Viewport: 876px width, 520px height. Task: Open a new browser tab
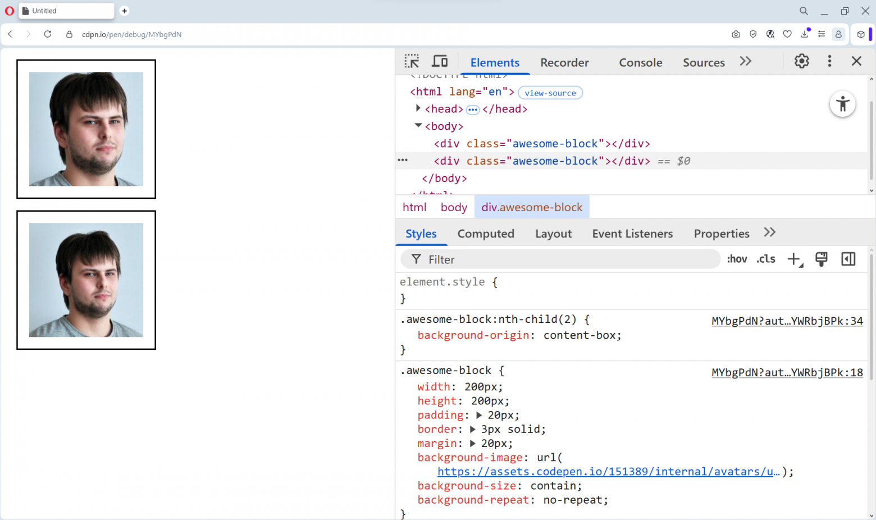point(125,11)
